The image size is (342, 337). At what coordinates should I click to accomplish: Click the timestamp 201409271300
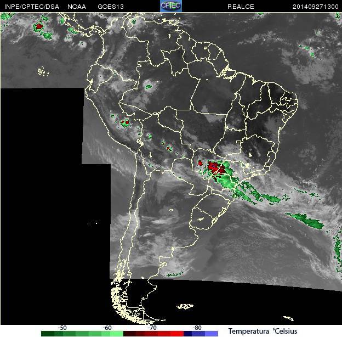315,7
